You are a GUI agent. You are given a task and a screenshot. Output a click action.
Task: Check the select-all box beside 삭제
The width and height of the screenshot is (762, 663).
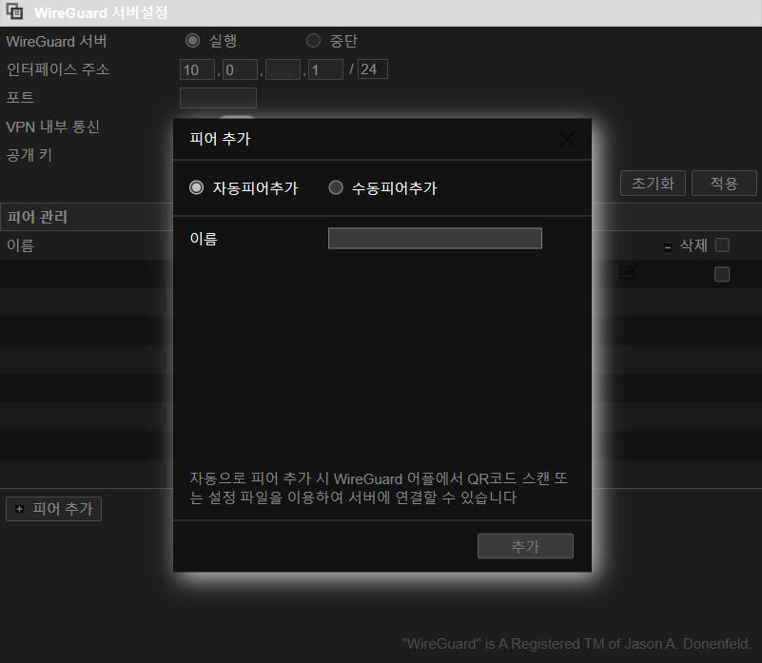[722, 245]
